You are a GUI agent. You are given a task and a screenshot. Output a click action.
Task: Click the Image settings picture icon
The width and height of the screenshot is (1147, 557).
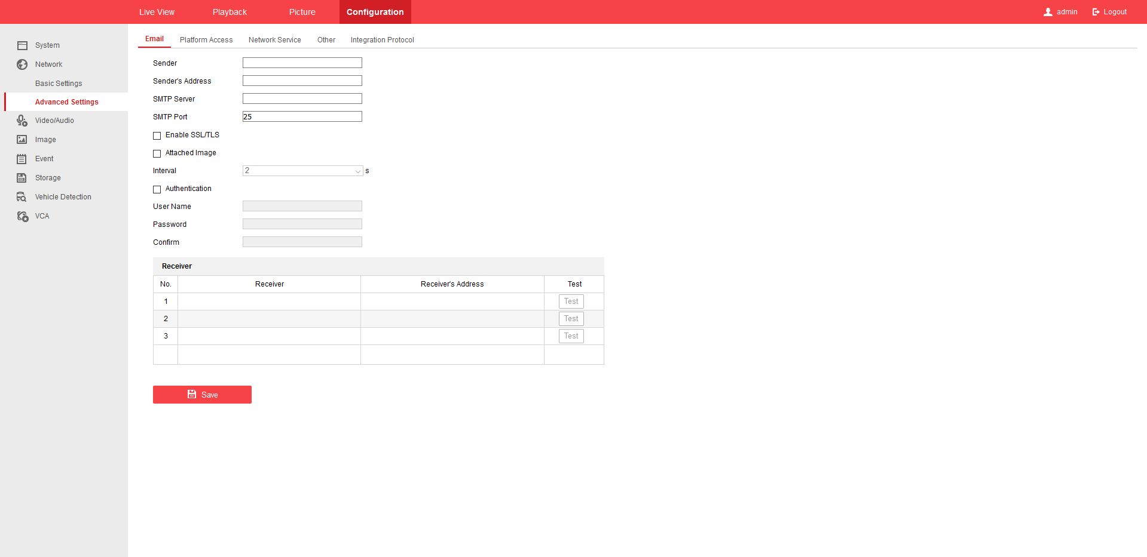tap(22, 140)
